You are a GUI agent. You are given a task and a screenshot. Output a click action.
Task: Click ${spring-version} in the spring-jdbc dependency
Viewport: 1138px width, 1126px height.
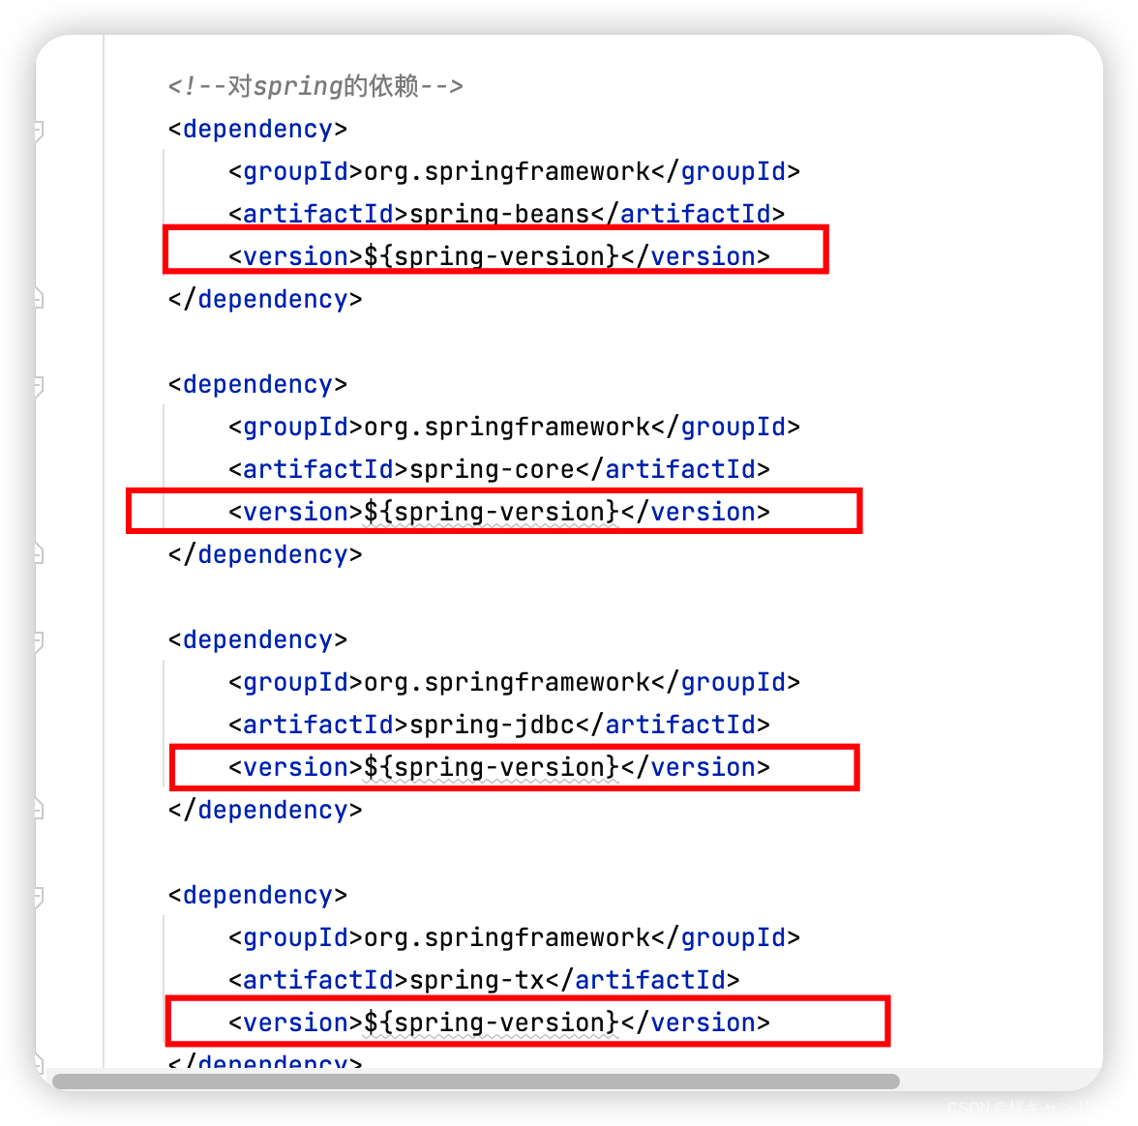(x=491, y=768)
